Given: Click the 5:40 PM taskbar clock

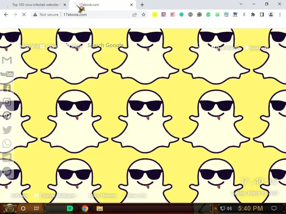Looking at the screenshot, I should [x=251, y=208].
